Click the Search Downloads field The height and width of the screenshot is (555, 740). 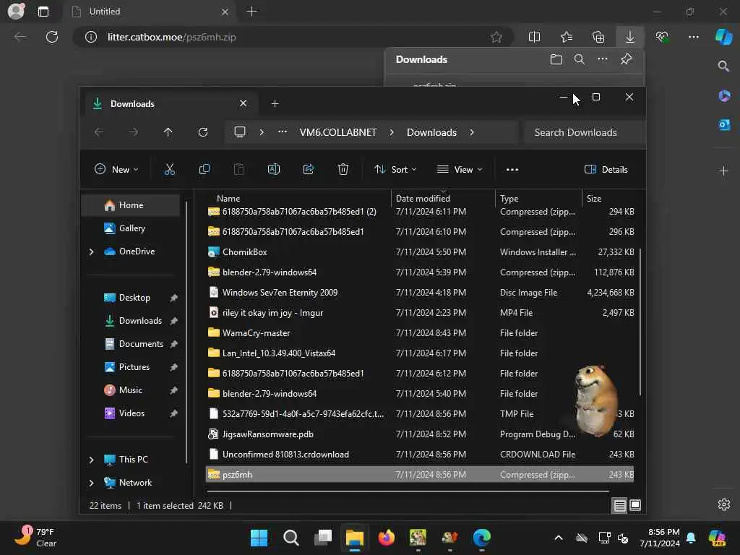tap(584, 133)
